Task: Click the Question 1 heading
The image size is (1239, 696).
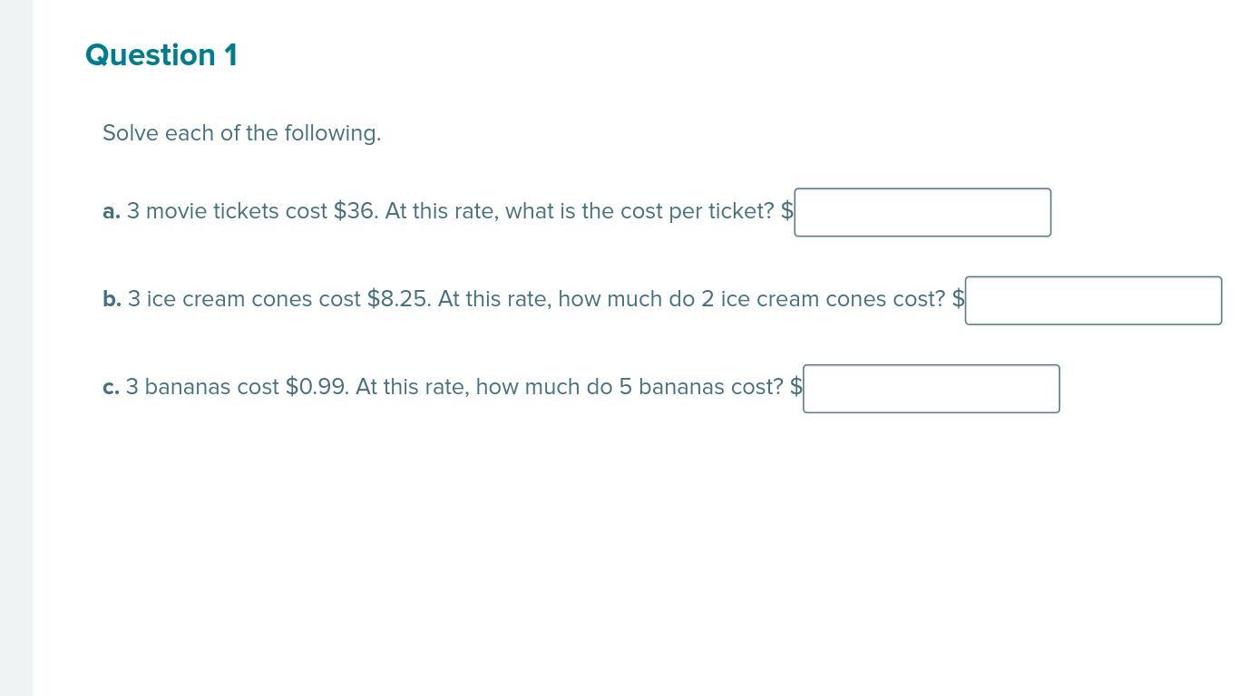Action: tap(161, 55)
